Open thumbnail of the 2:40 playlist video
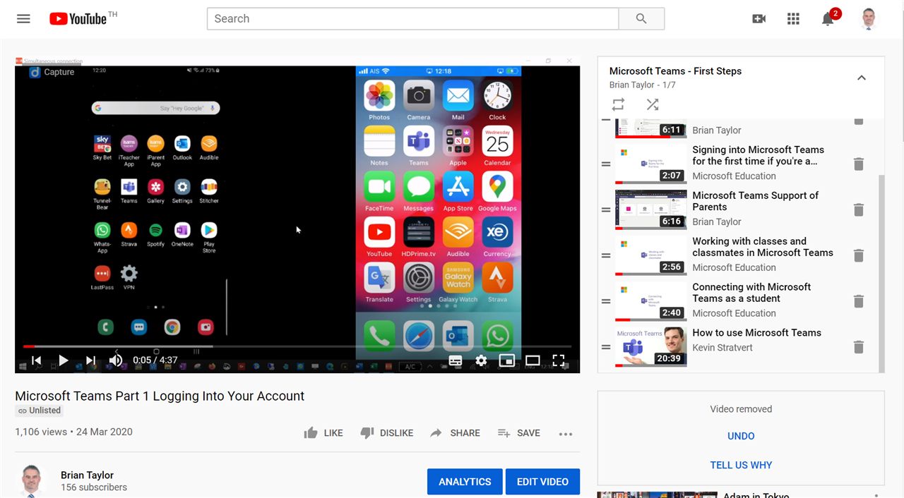 [651, 301]
